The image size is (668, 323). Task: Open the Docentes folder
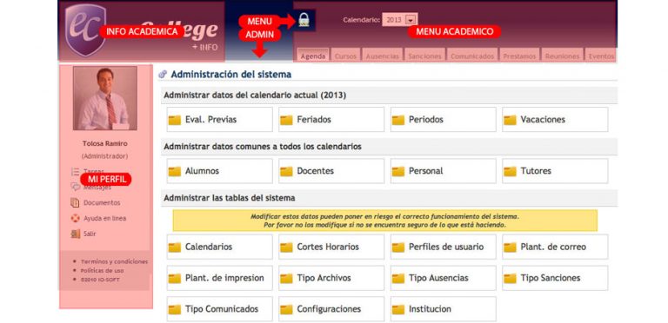click(331, 171)
